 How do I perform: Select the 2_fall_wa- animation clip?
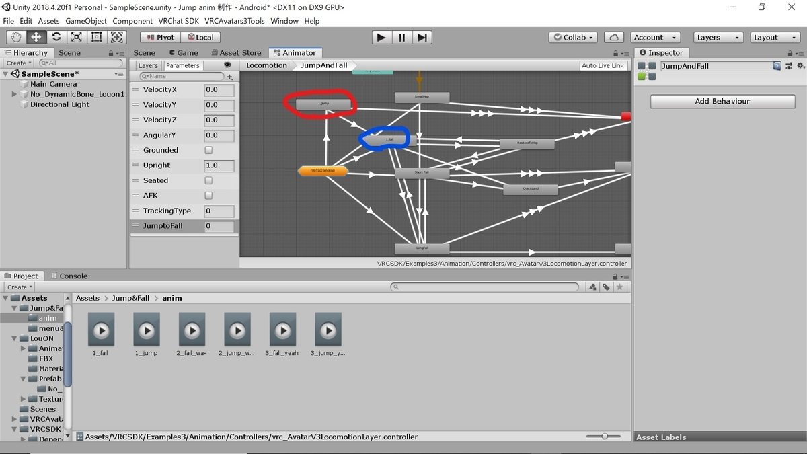point(192,334)
